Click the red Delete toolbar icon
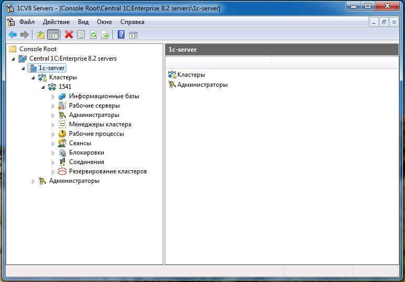The image size is (405, 282). 69,35
